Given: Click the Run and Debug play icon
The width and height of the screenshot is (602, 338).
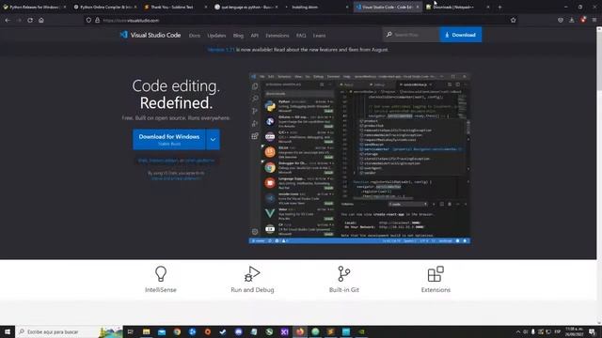Looking at the screenshot, I should pyautogui.click(x=252, y=274).
